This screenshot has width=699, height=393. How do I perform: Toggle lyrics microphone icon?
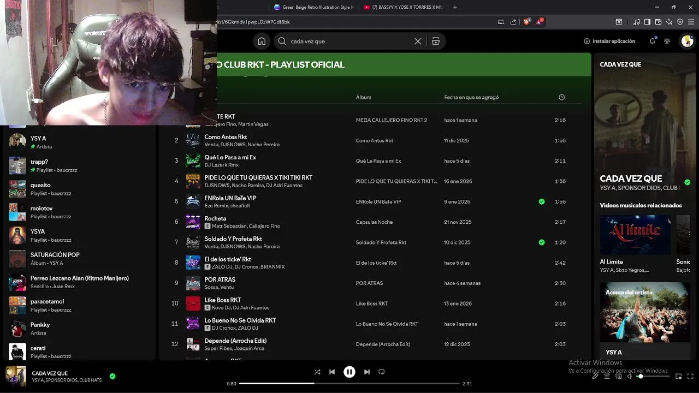click(595, 376)
